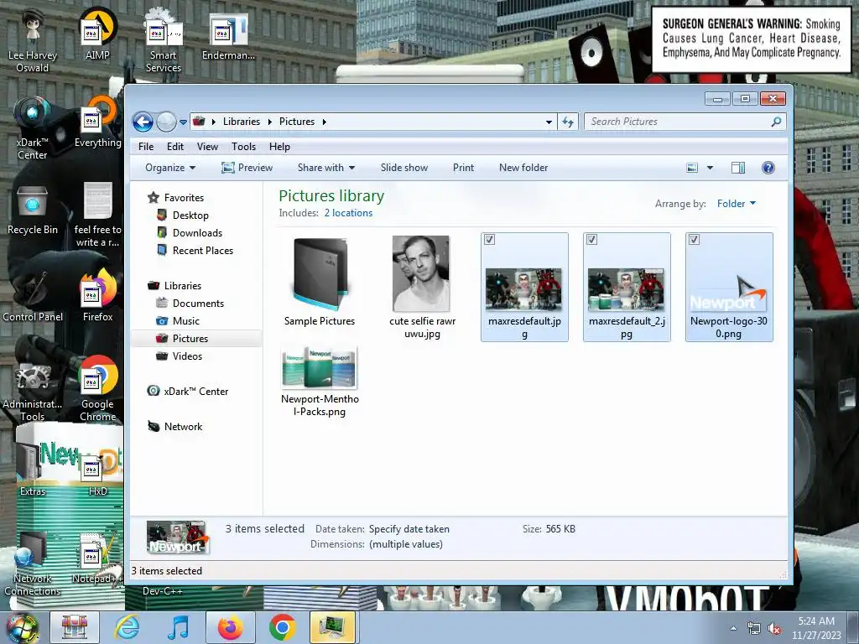The image size is (859, 644).
Task: Open the View menu
Action: 208,147
